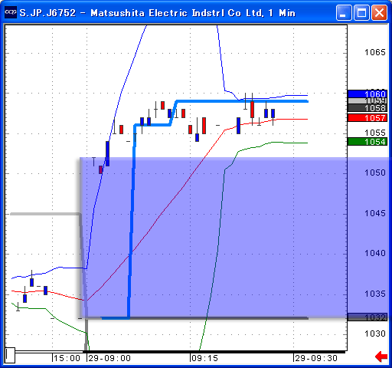Click the scroll box at bottom left

coord(10,355)
